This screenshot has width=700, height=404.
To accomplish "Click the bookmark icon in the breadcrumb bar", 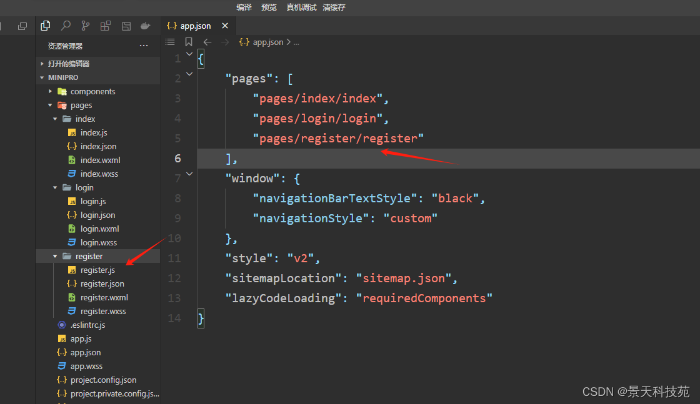I will click(188, 42).
